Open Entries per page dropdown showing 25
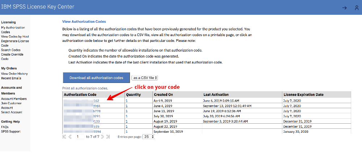This screenshot has width=362, height=163. pyautogui.click(x=148, y=137)
